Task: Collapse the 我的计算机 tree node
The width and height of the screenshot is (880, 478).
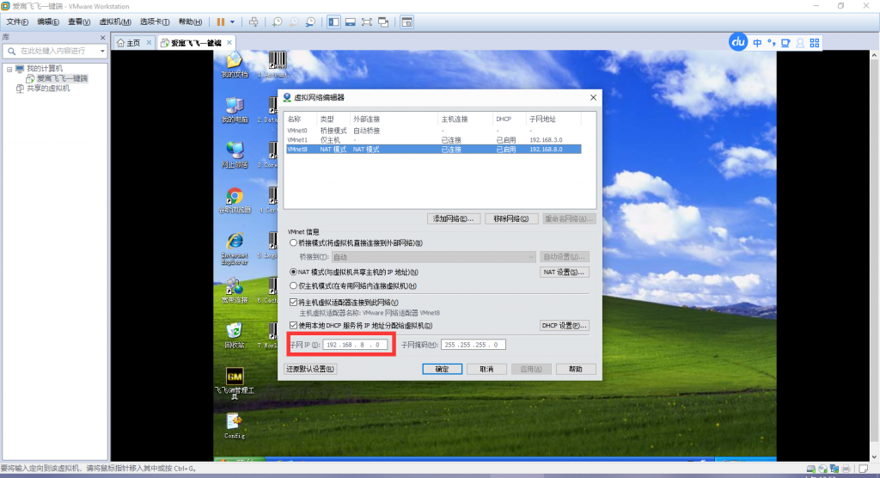Action: click(9, 69)
